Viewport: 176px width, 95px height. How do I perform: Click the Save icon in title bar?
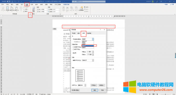coord(12,2)
